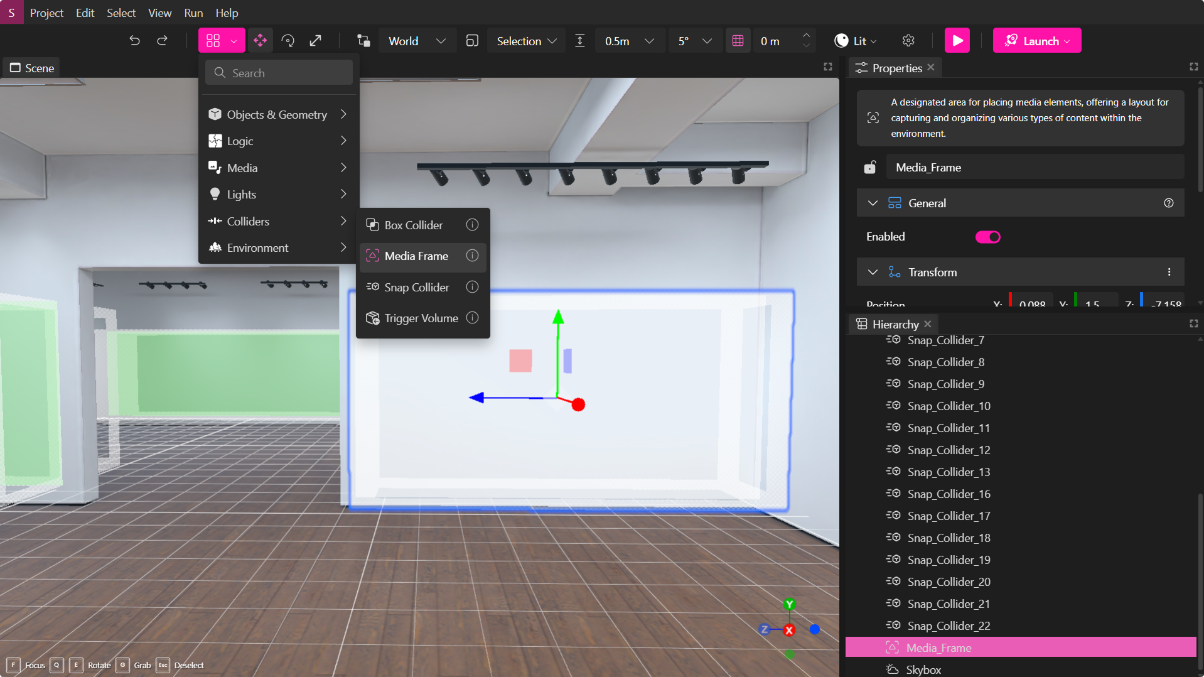
Task: Disable the Enabled toggle in Properties
Action: (987, 237)
